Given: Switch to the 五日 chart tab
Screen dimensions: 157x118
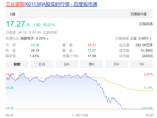Looking at the screenshot, I should pos(42,64).
